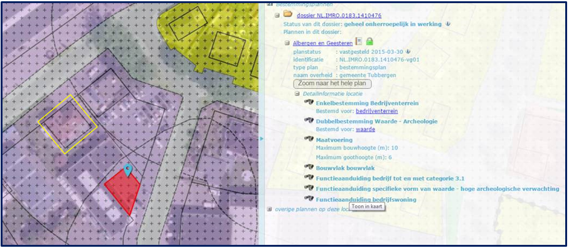
Task: Click the dossier folder icon
Action: [x=288, y=14]
